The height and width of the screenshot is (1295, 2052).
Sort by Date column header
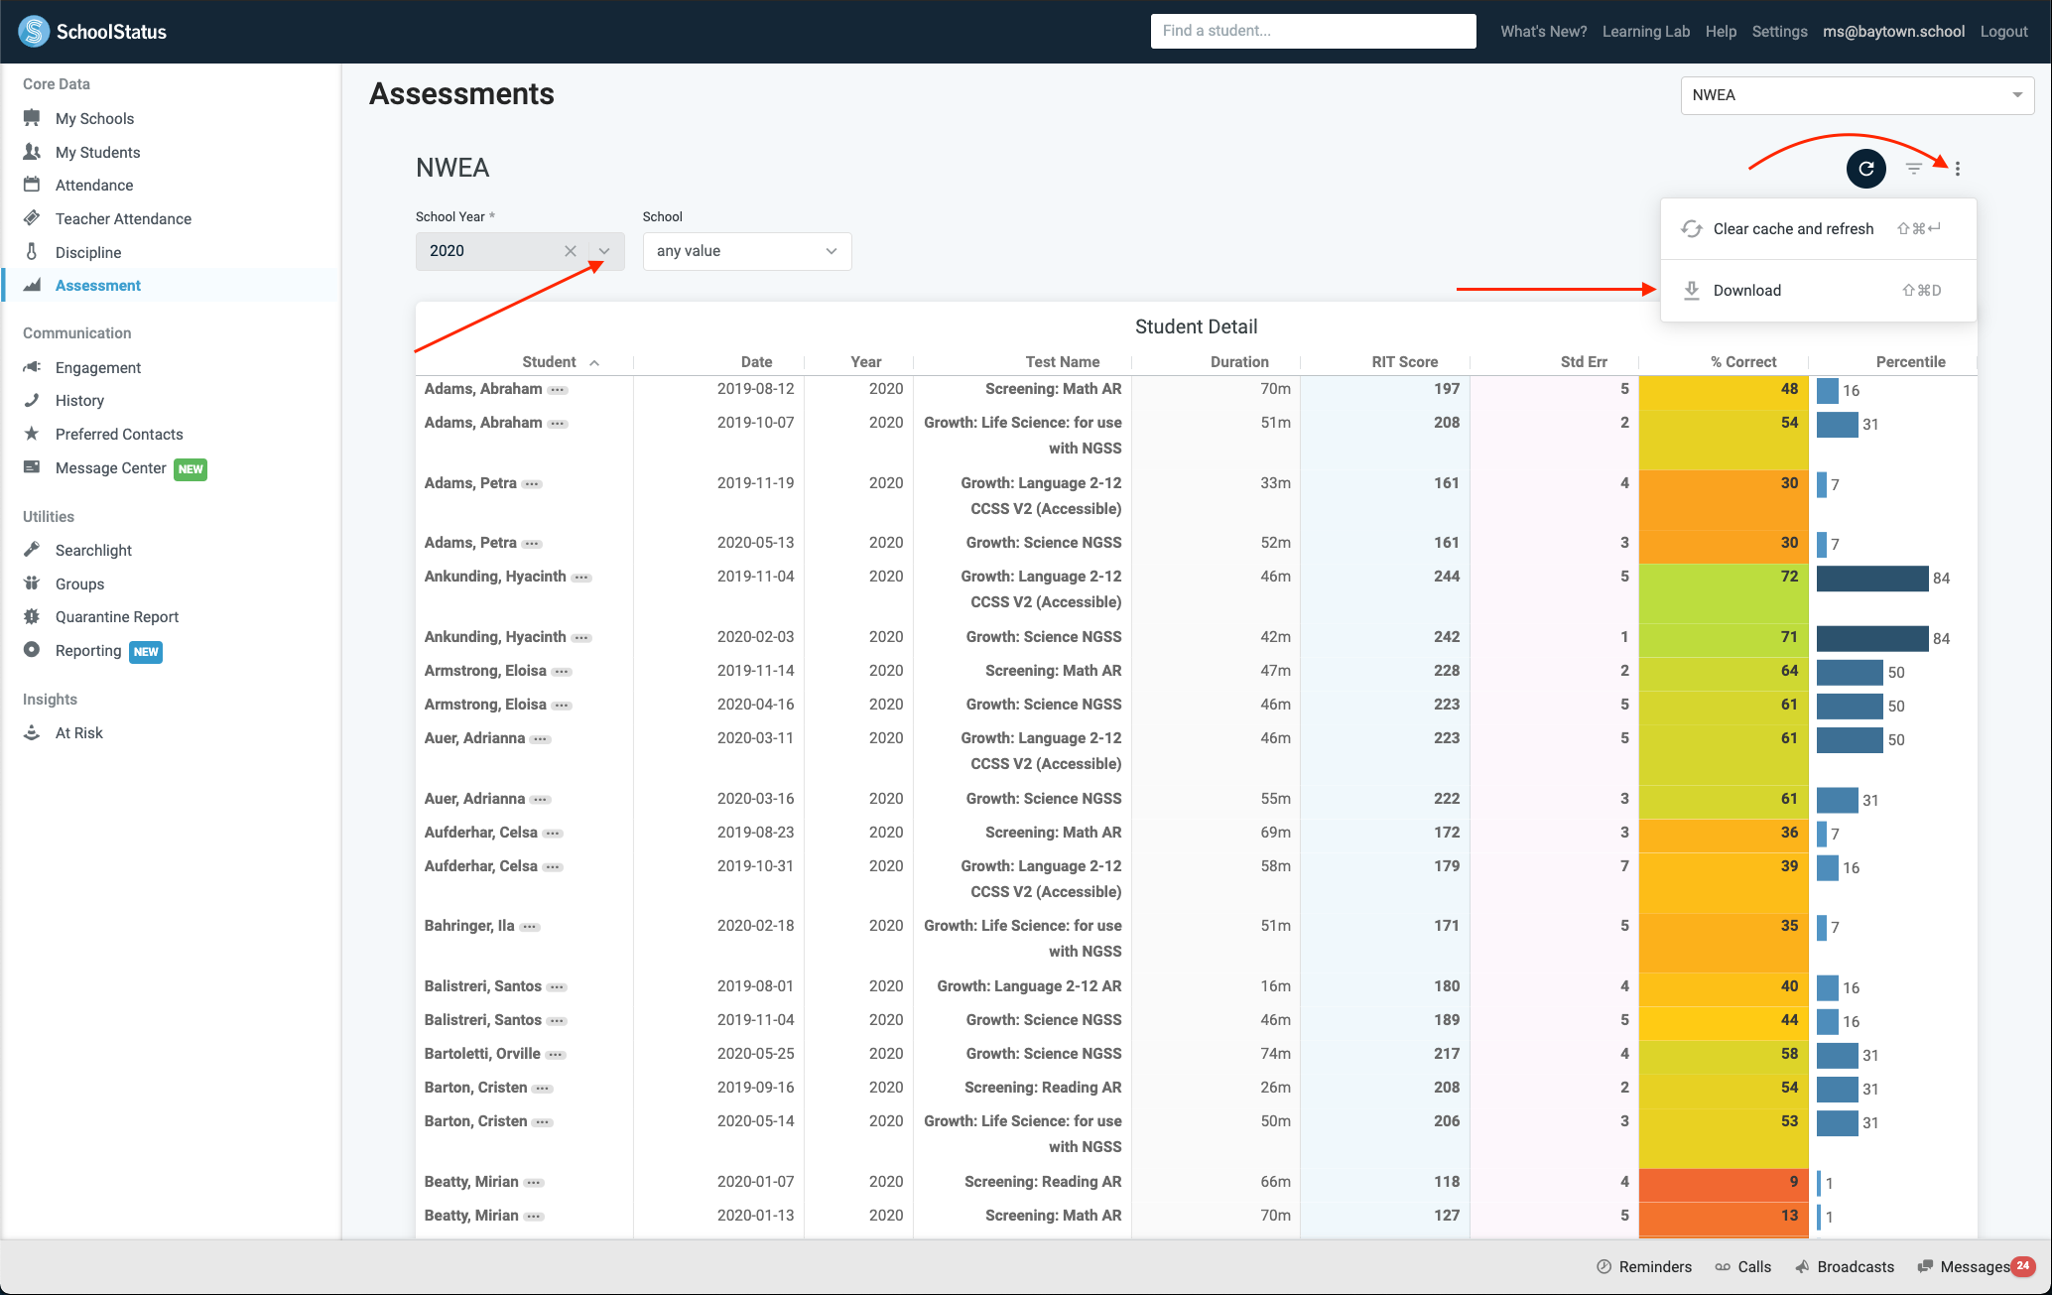(756, 362)
